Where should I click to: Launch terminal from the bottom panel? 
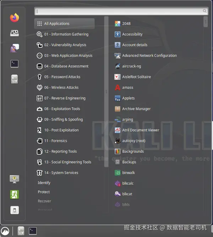click(33, 231)
